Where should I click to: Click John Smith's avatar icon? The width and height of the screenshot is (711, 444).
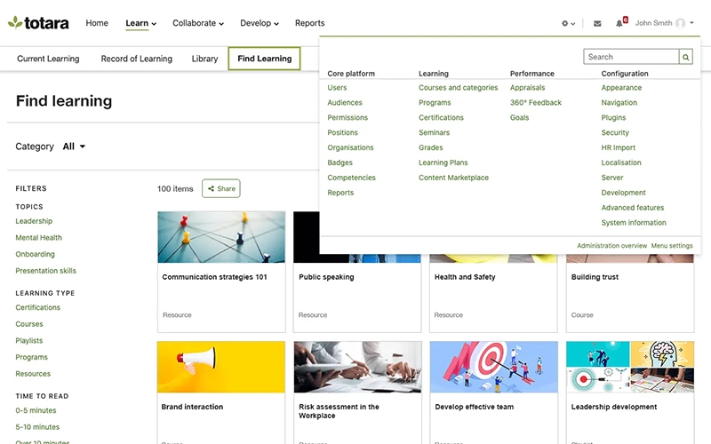click(x=680, y=23)
